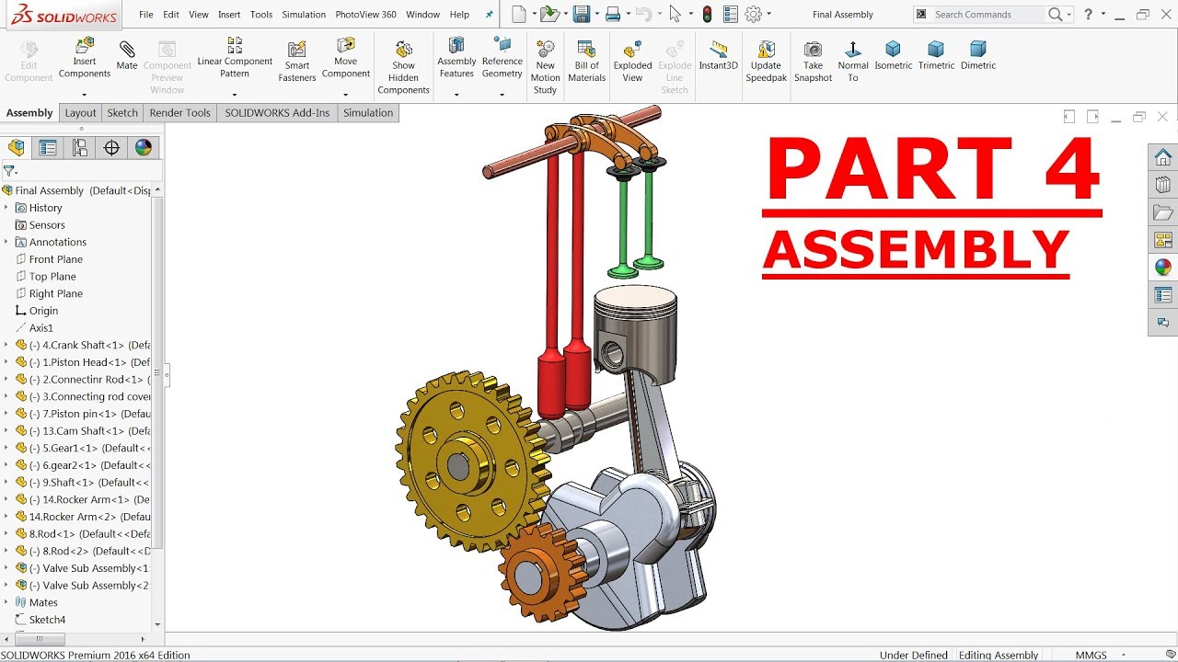This screenshot has width=1178, height=662.
Task: Open Assembly Features dropdown arrow
Action: (x=456, y=94)
